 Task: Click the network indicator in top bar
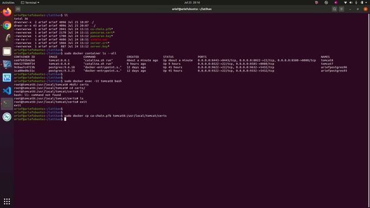pos(346,2)
